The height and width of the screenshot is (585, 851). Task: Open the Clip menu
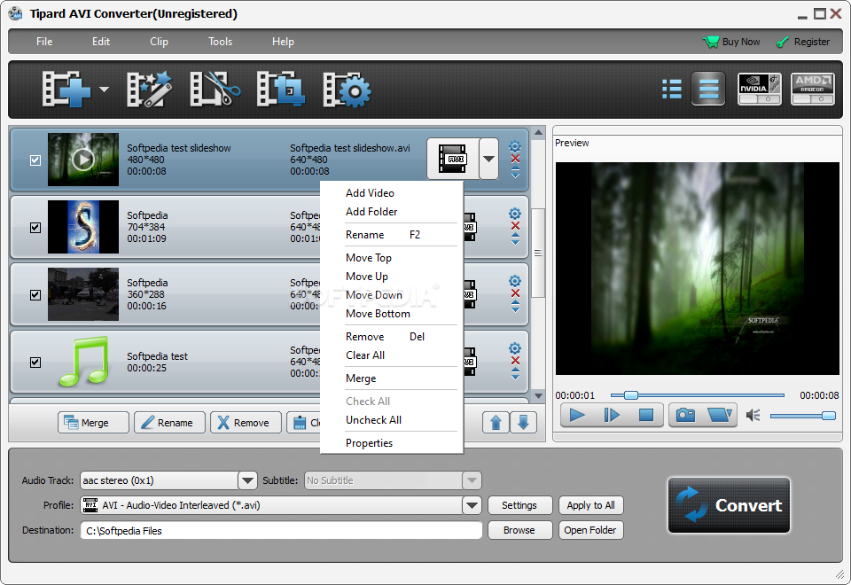coord(159,42)
